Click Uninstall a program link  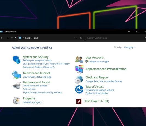[32, 102]
